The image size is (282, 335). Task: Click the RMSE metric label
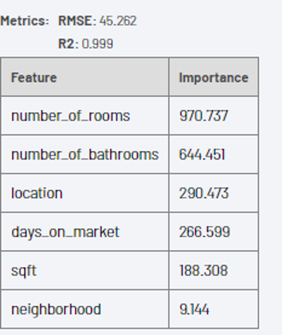click(x=77, y=21)
